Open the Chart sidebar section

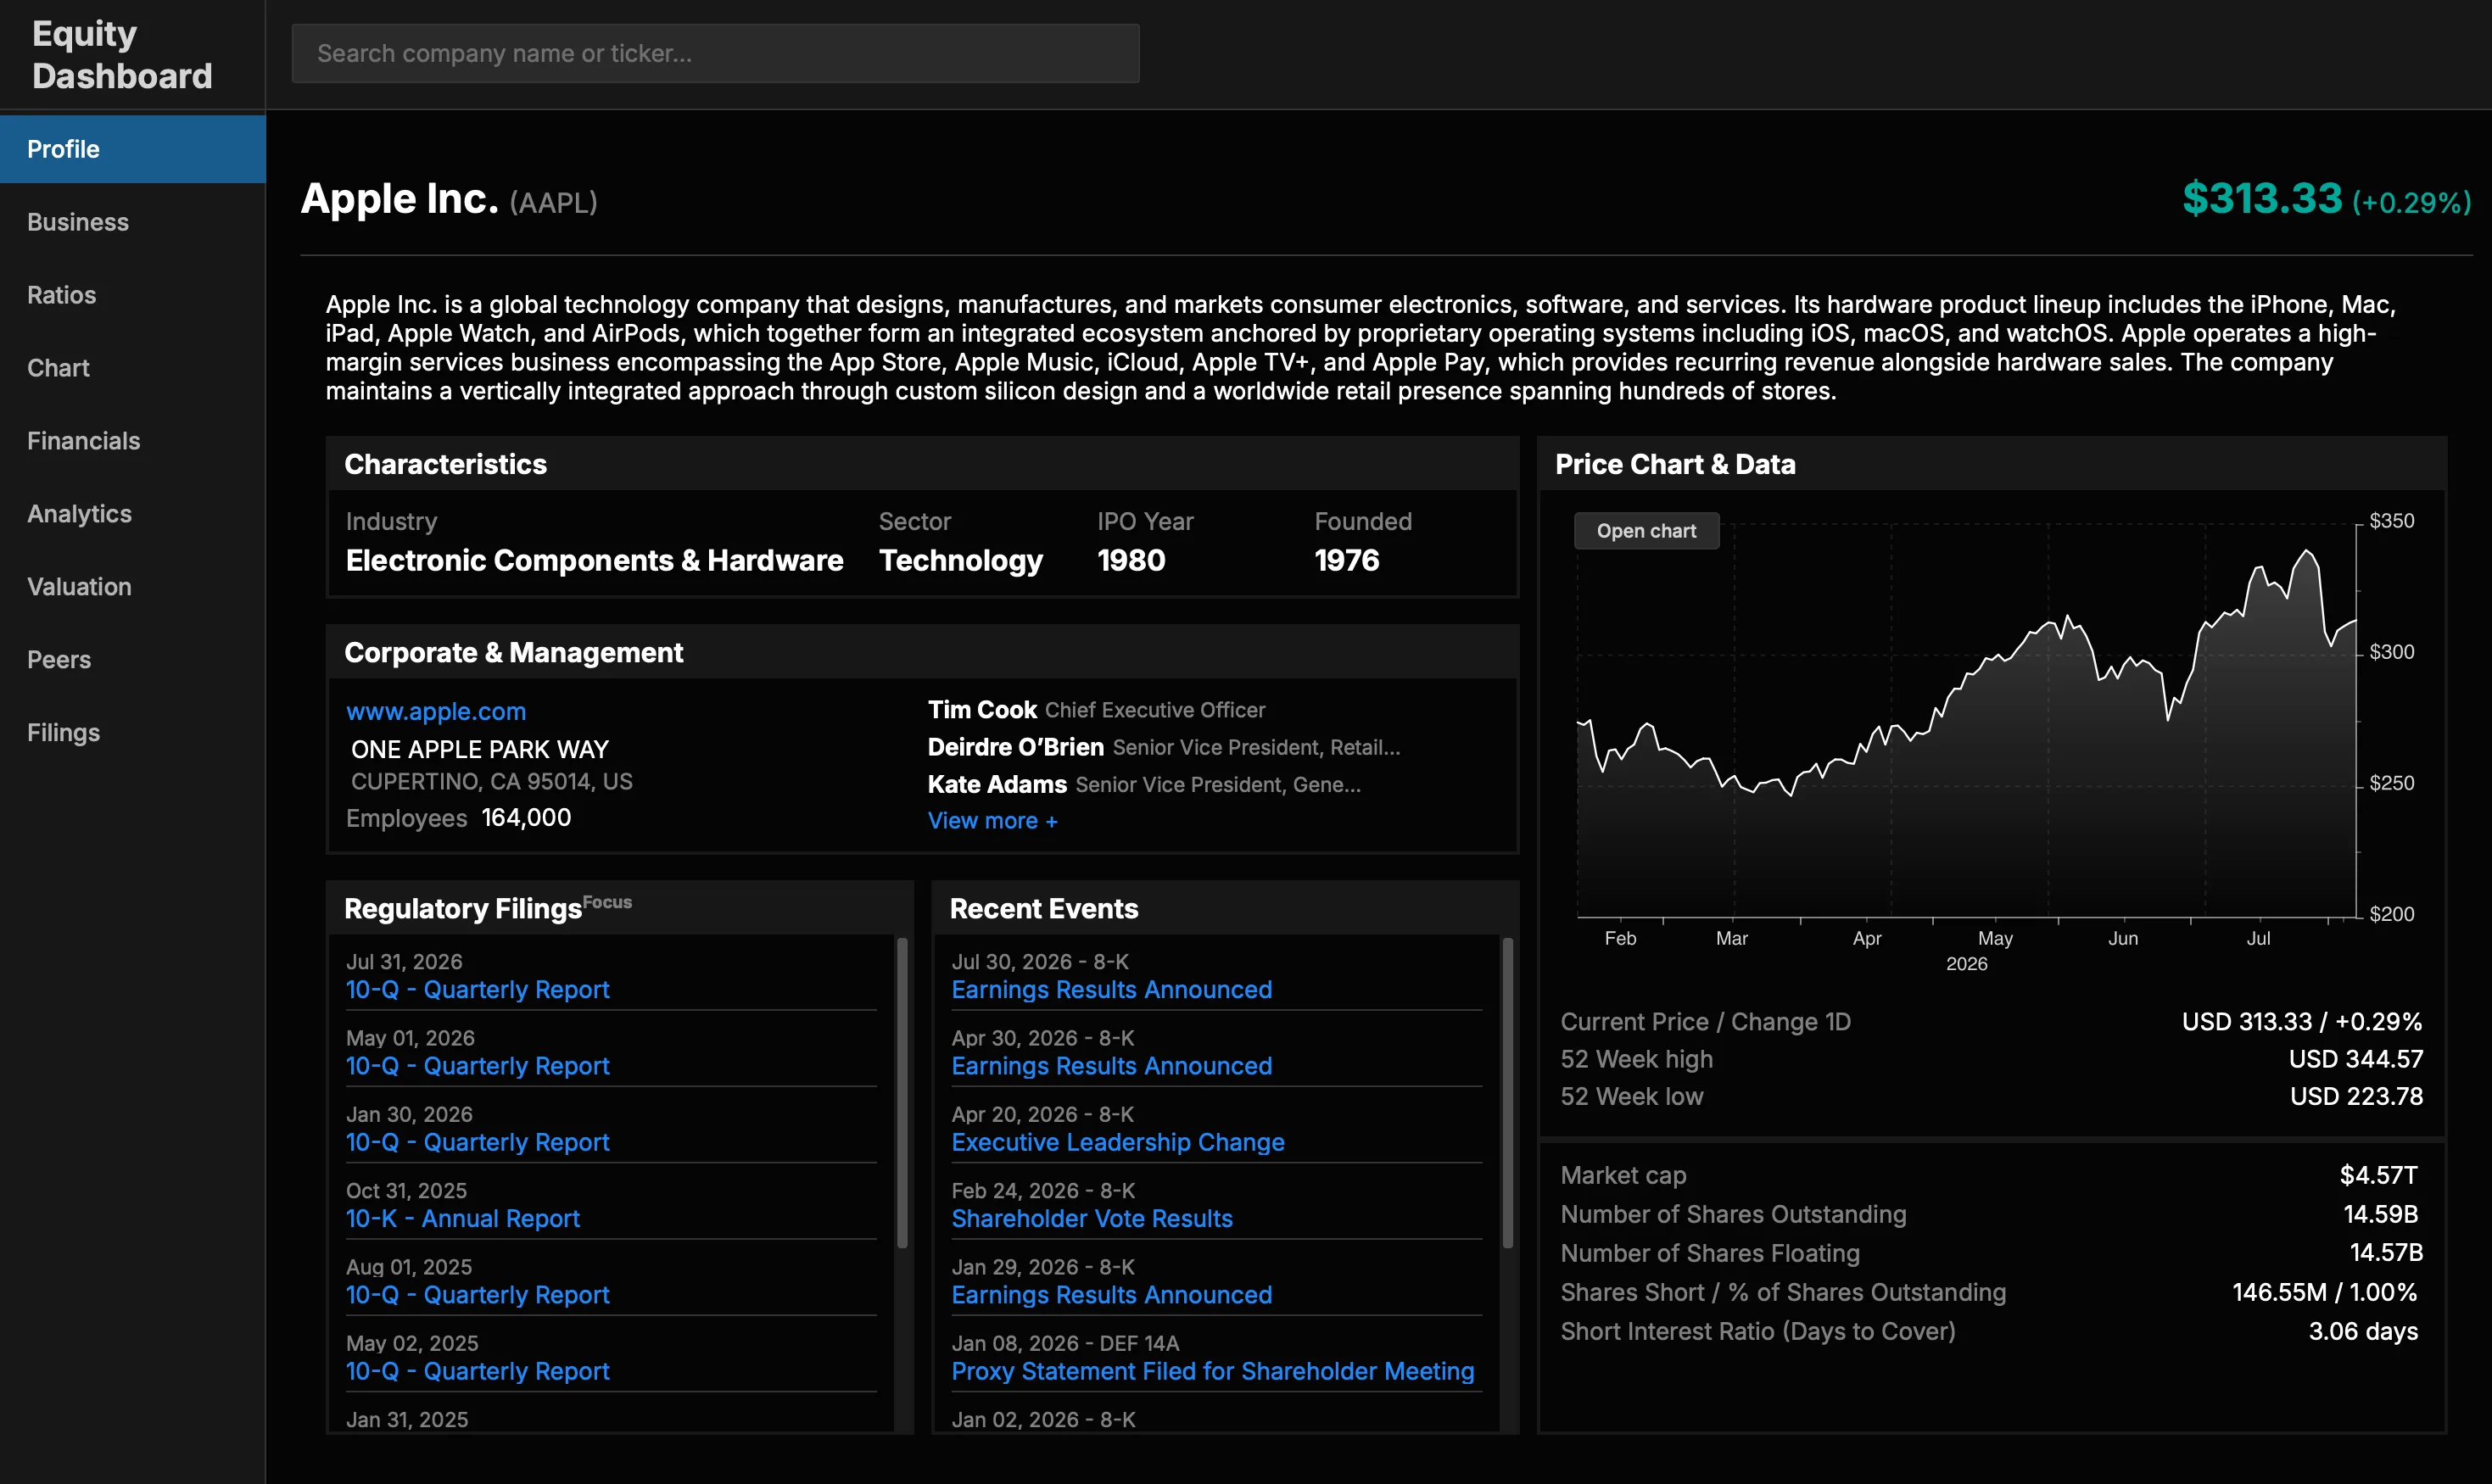[132, 368]
